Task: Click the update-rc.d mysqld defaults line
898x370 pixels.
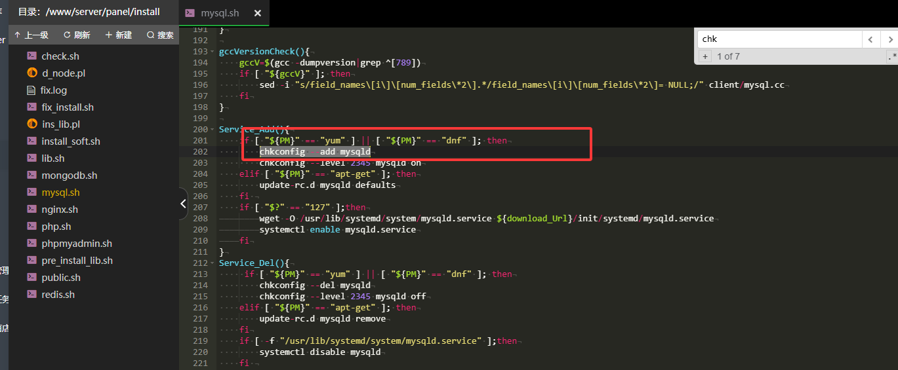Action: pos(327,185)
